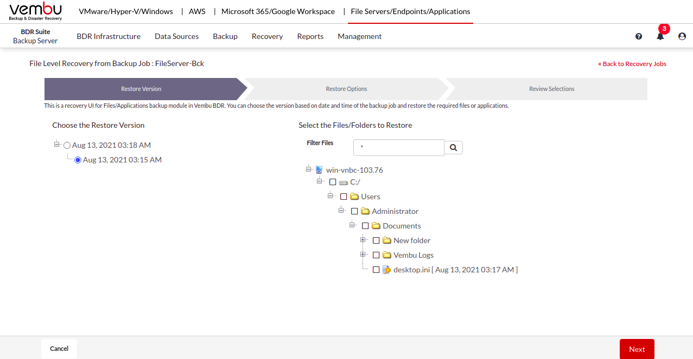Check the Documents folder checkbox

(x=365, y=226)
